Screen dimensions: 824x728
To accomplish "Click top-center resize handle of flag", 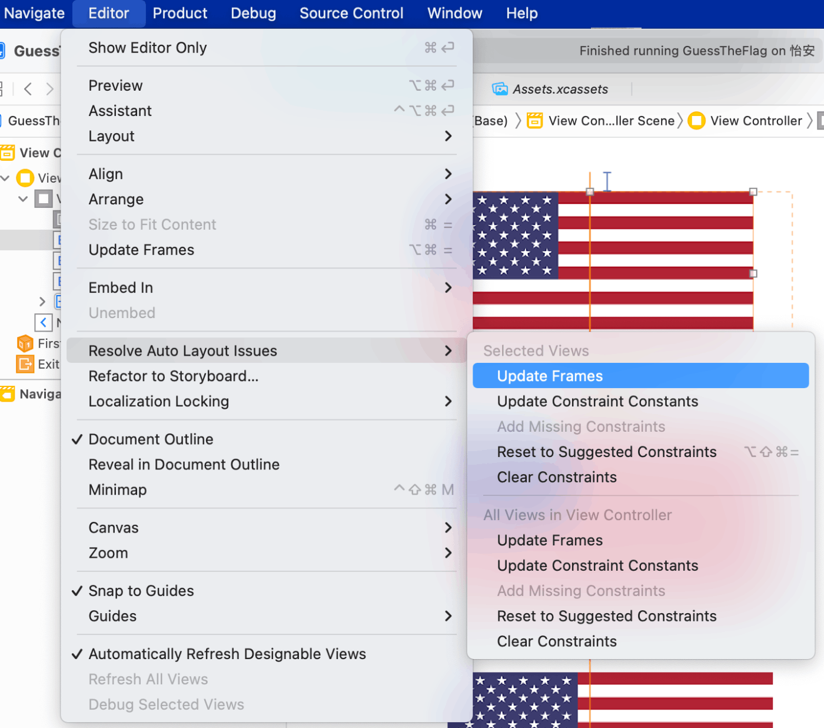I will [x=590, y=191].
